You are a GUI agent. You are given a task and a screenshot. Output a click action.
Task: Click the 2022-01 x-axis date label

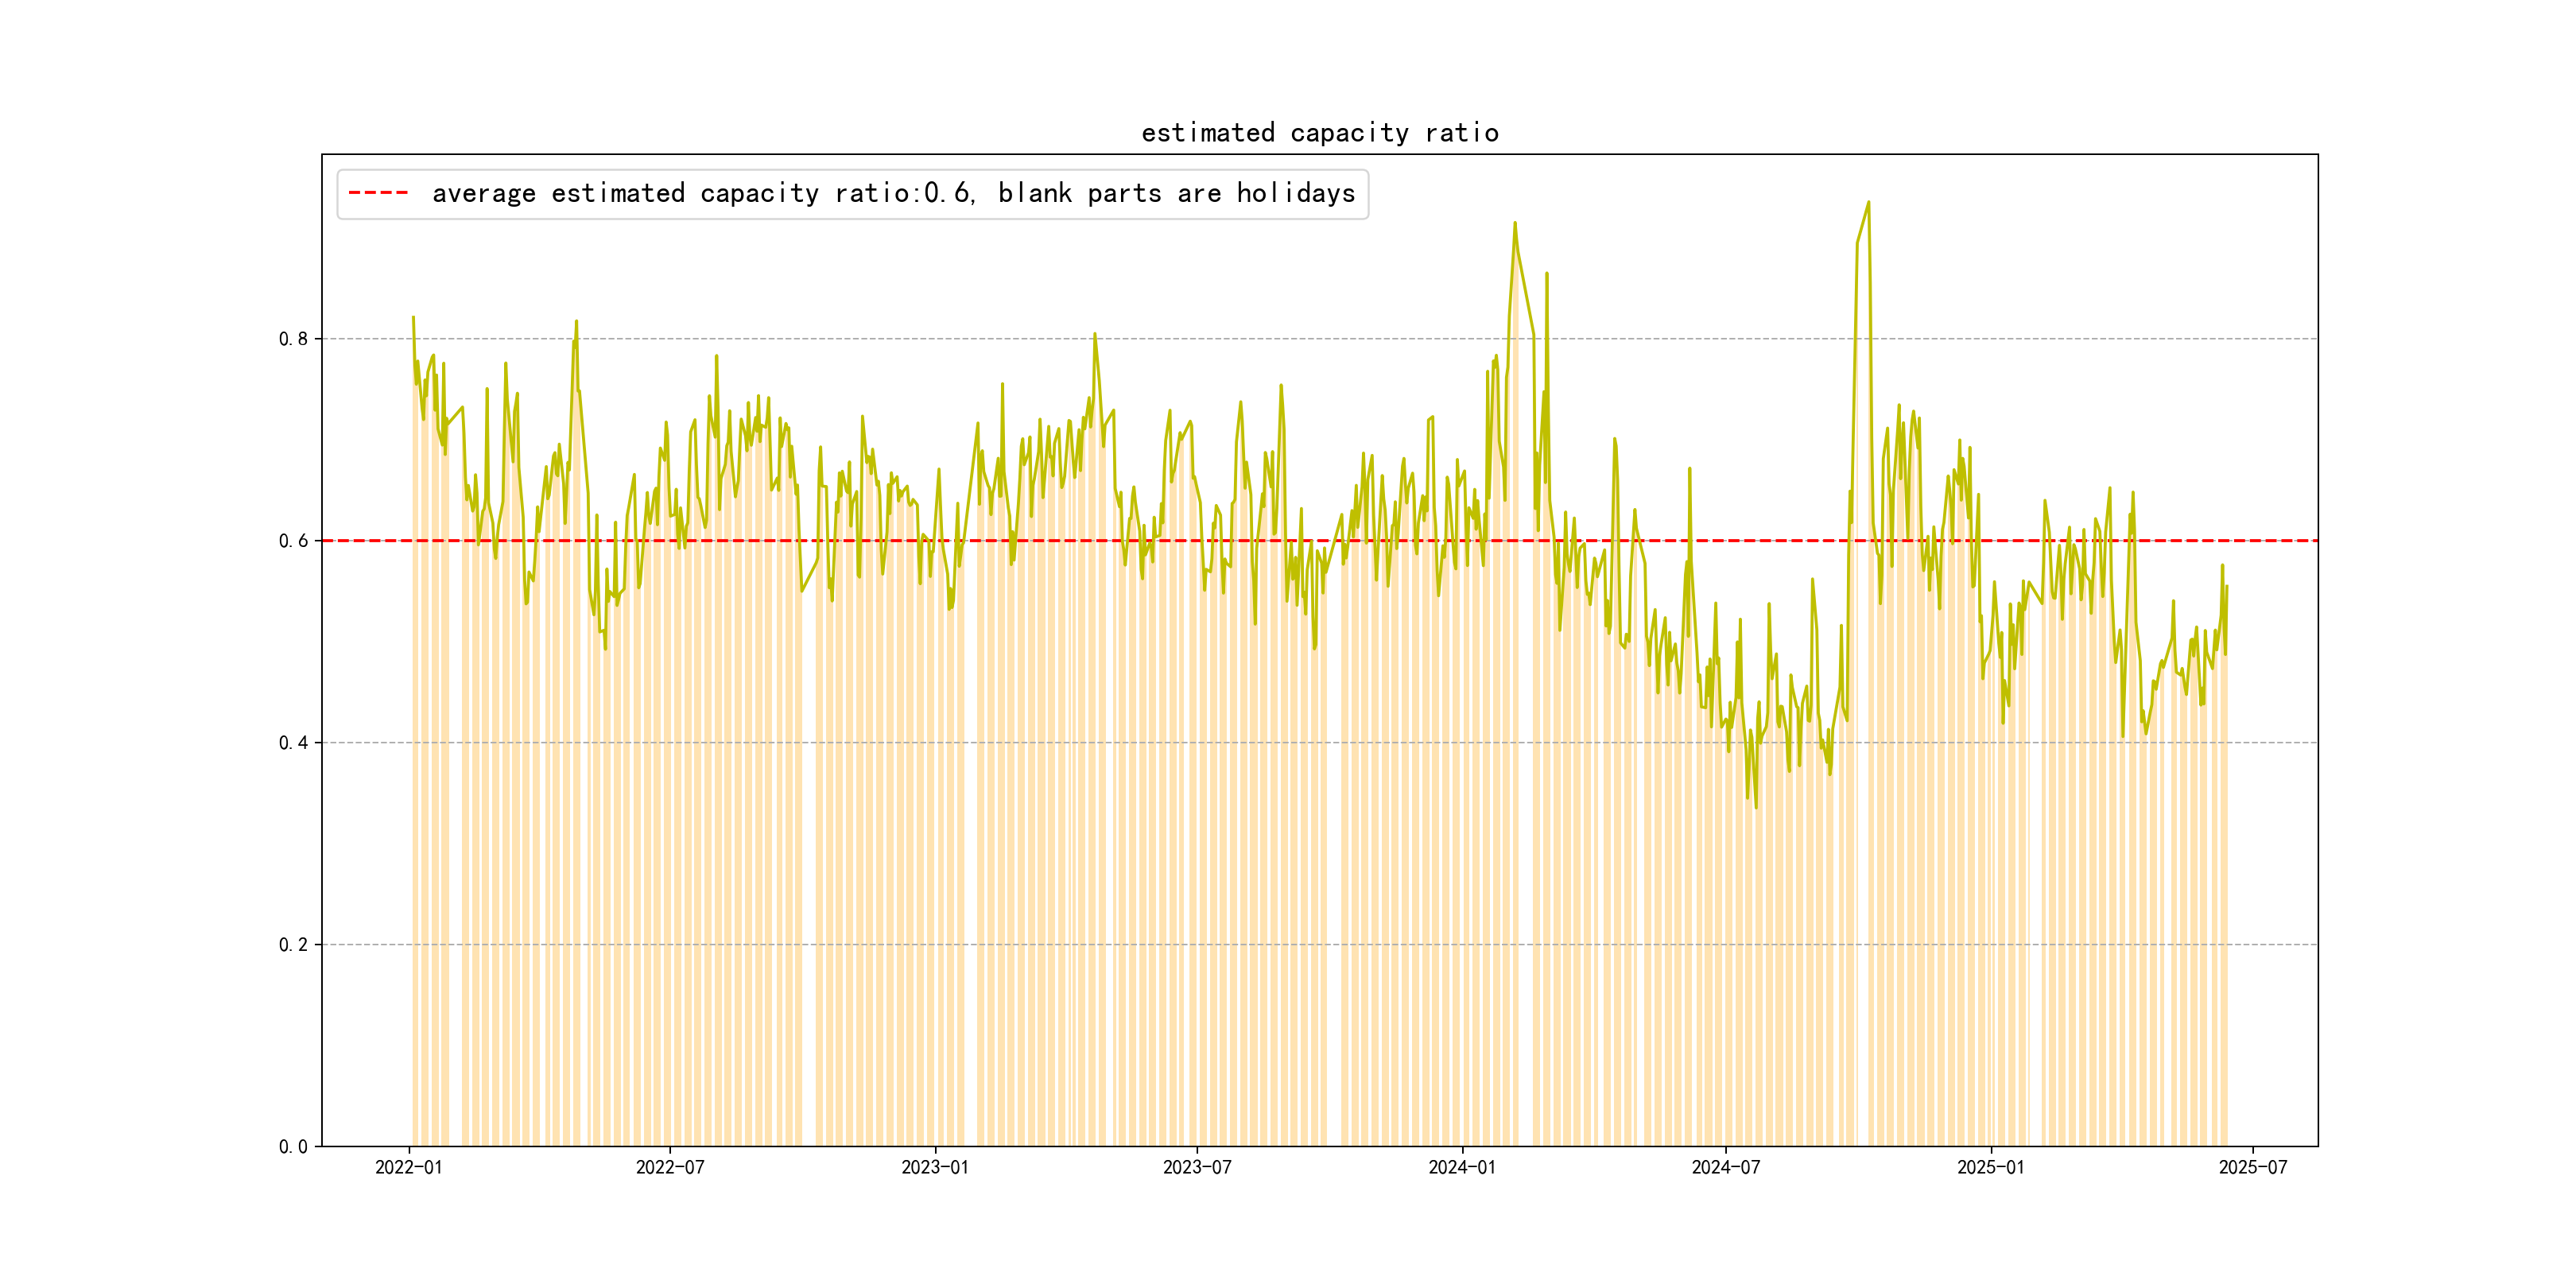(408, 1168)
